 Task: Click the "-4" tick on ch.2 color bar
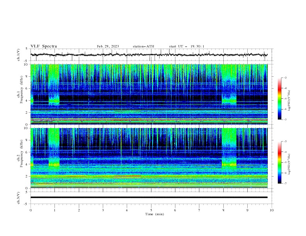pos(285,152)
